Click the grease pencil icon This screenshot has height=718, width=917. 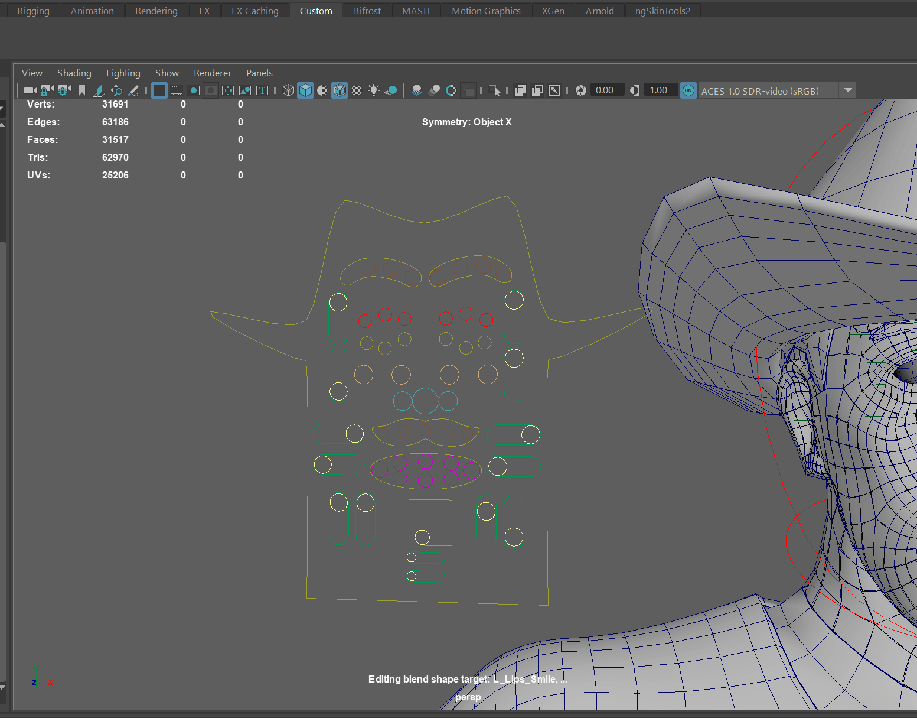134,90
